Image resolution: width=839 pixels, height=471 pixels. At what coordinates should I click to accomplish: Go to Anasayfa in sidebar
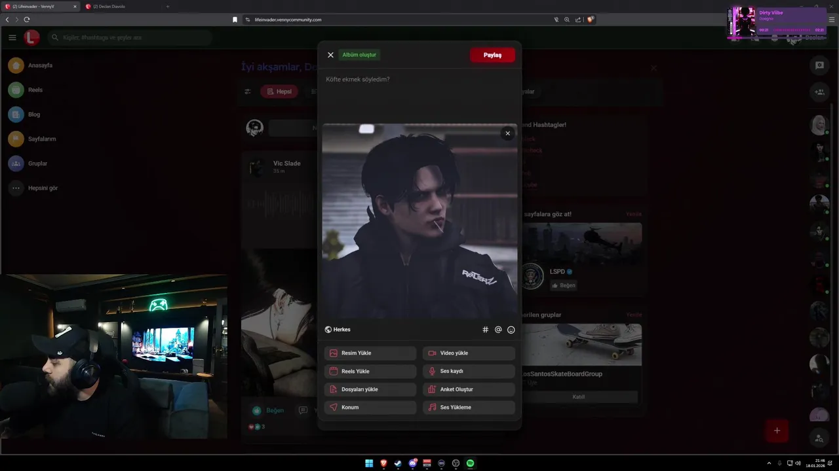30,65
